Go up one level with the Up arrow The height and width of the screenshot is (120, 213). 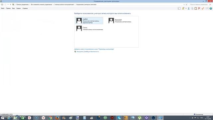point(10,4)
